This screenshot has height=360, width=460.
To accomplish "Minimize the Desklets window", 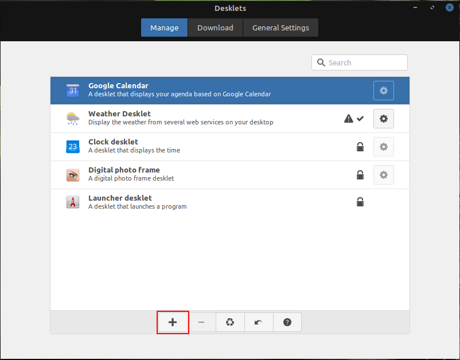I will tap(415, 7).
